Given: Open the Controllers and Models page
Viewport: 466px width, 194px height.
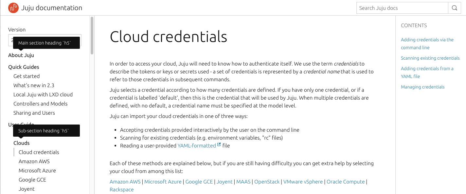Looking at the screenshot, I should point(40,104).
